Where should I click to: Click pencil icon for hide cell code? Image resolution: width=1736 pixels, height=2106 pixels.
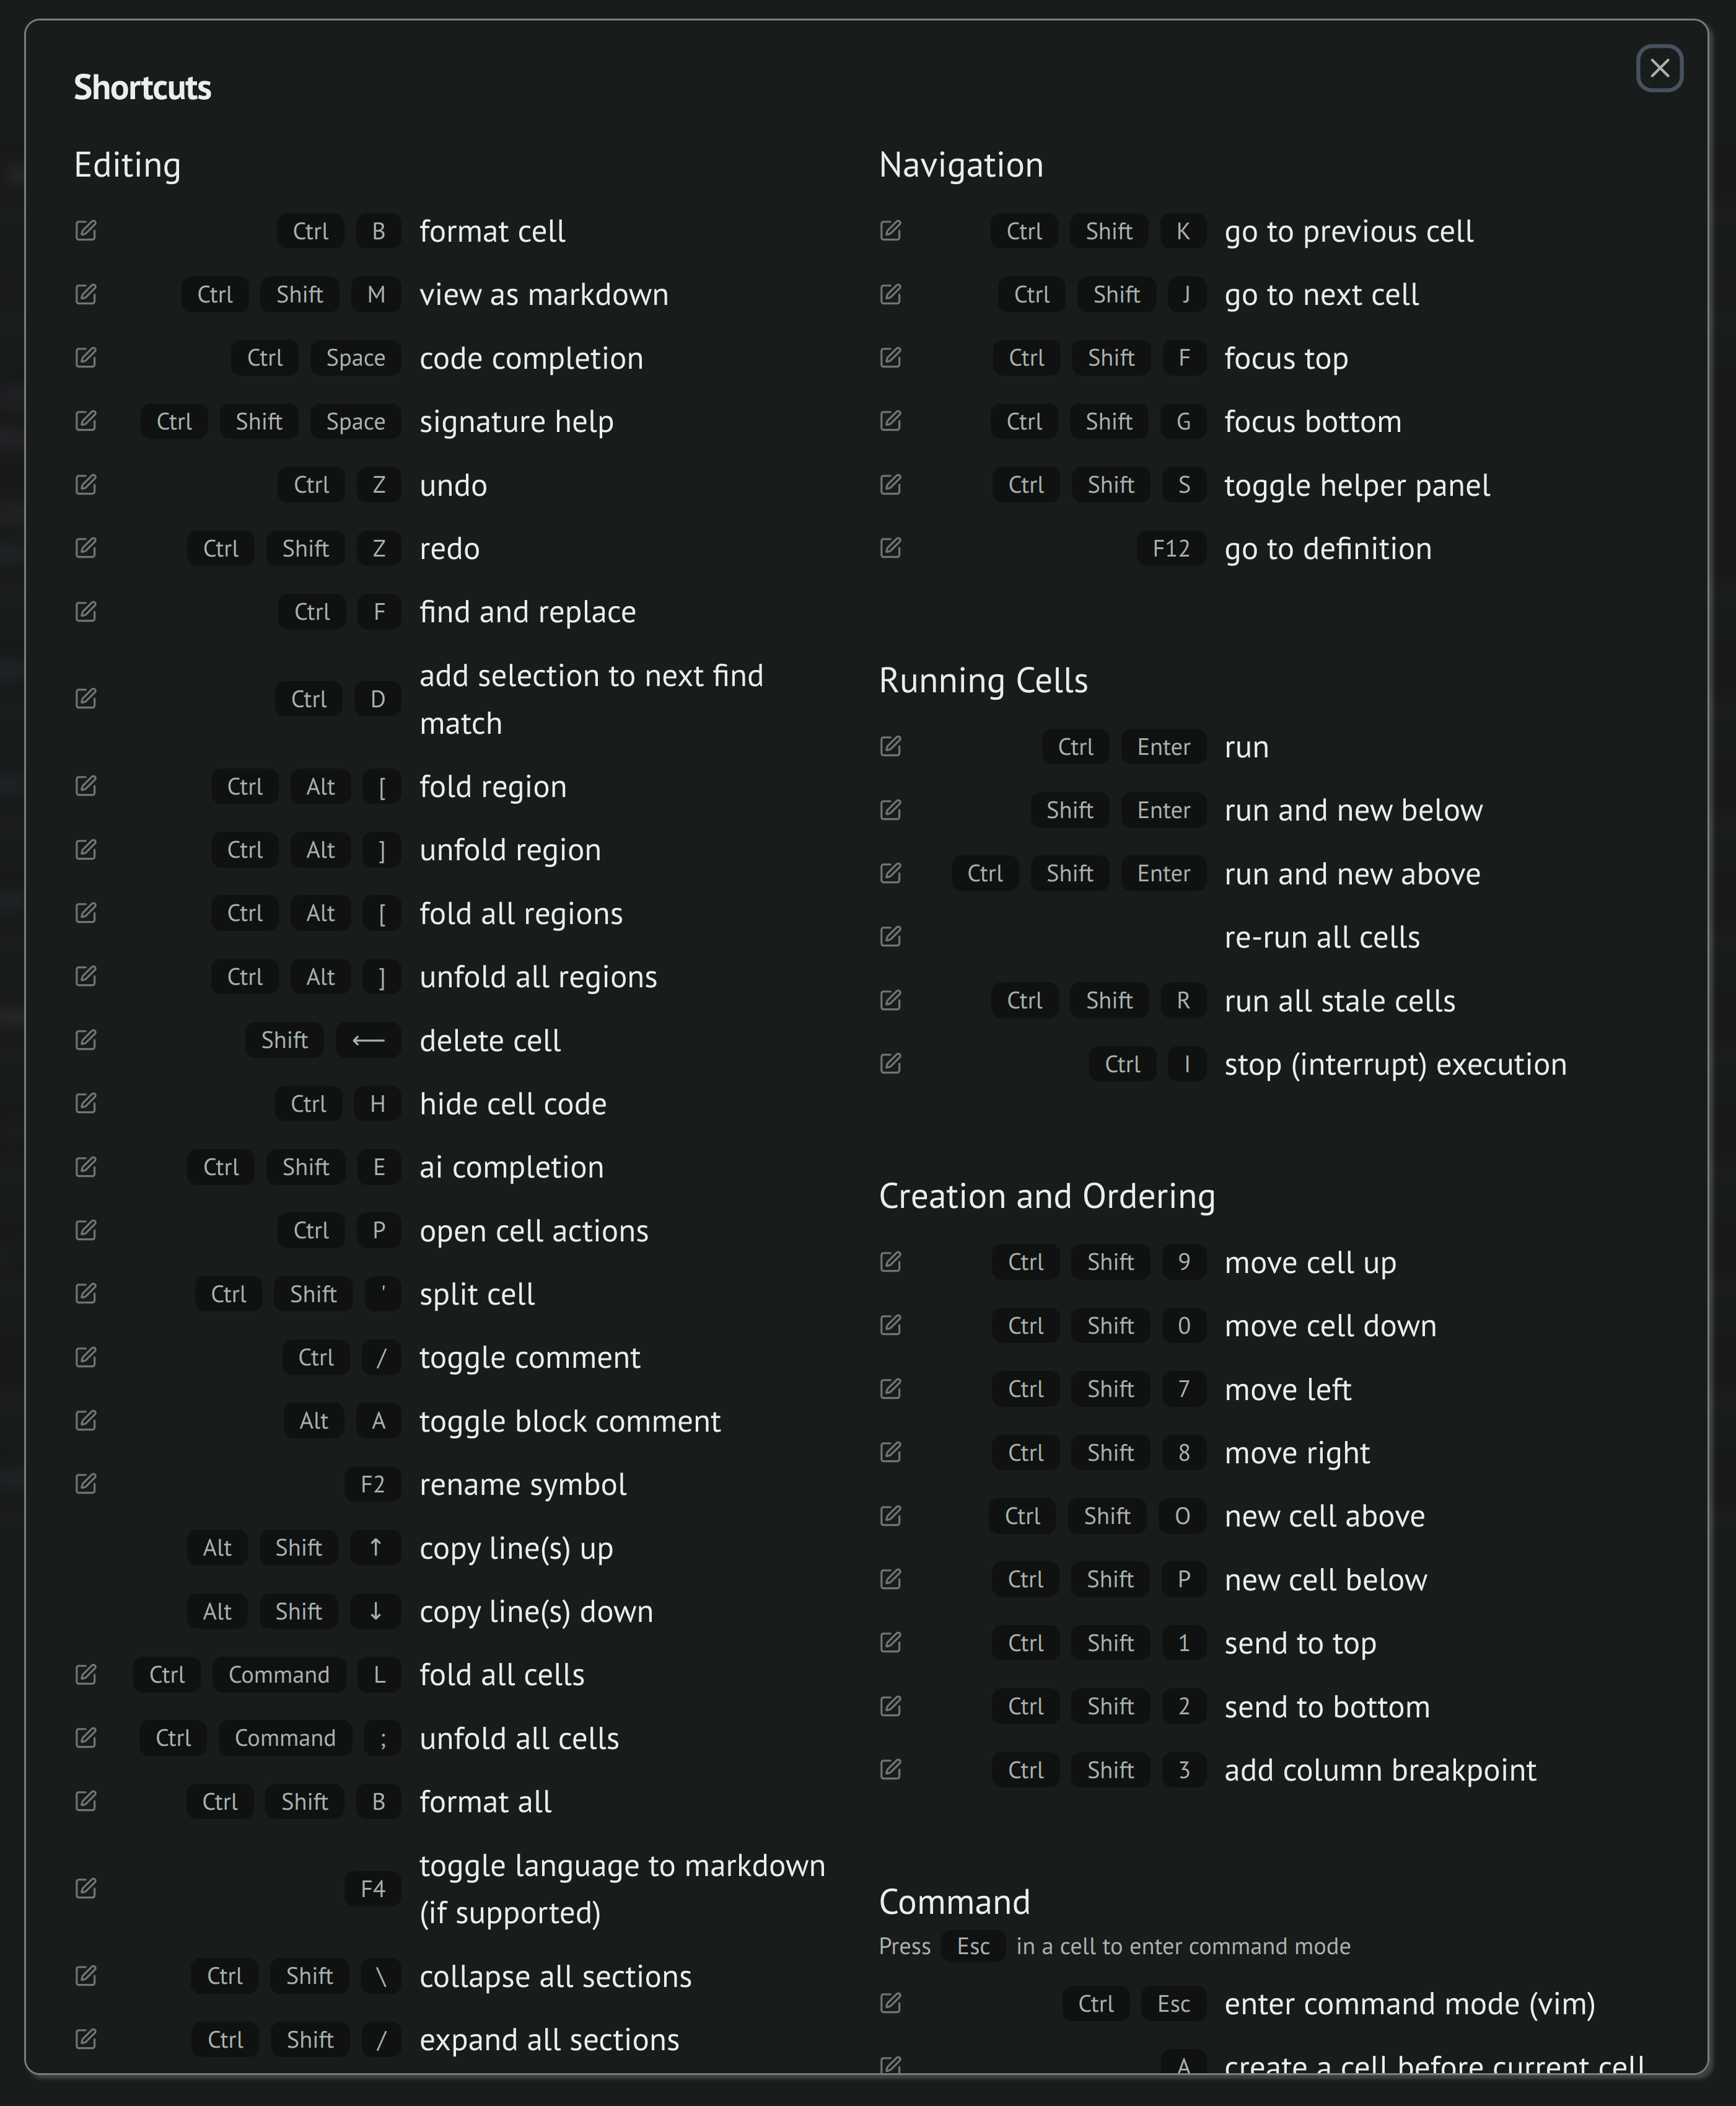tap(86, 1104)
